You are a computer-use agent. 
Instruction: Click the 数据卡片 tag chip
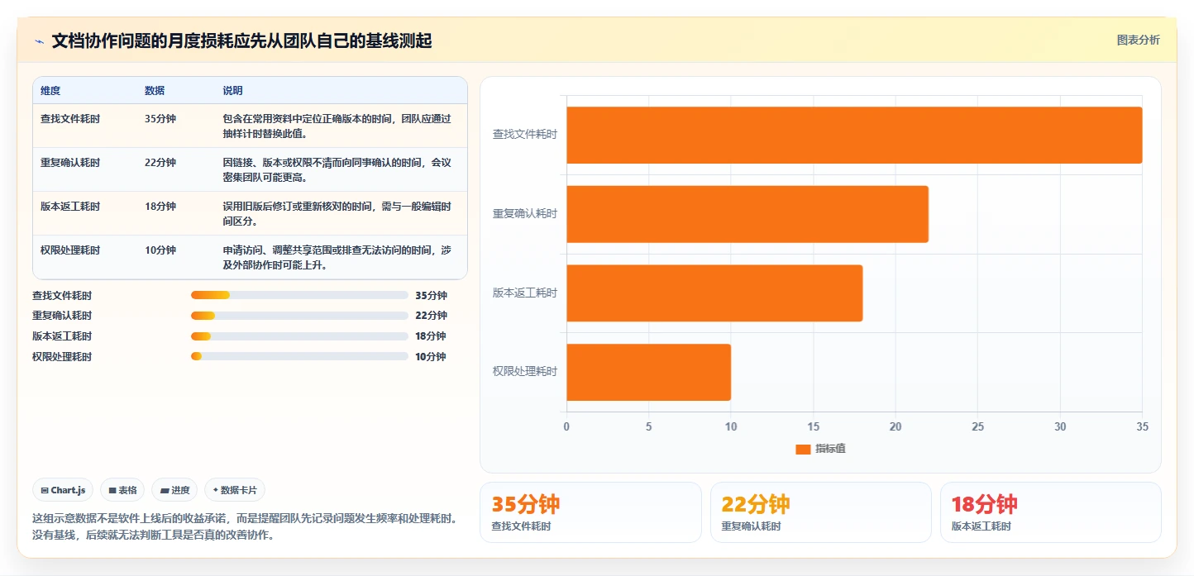click(235, 490)
